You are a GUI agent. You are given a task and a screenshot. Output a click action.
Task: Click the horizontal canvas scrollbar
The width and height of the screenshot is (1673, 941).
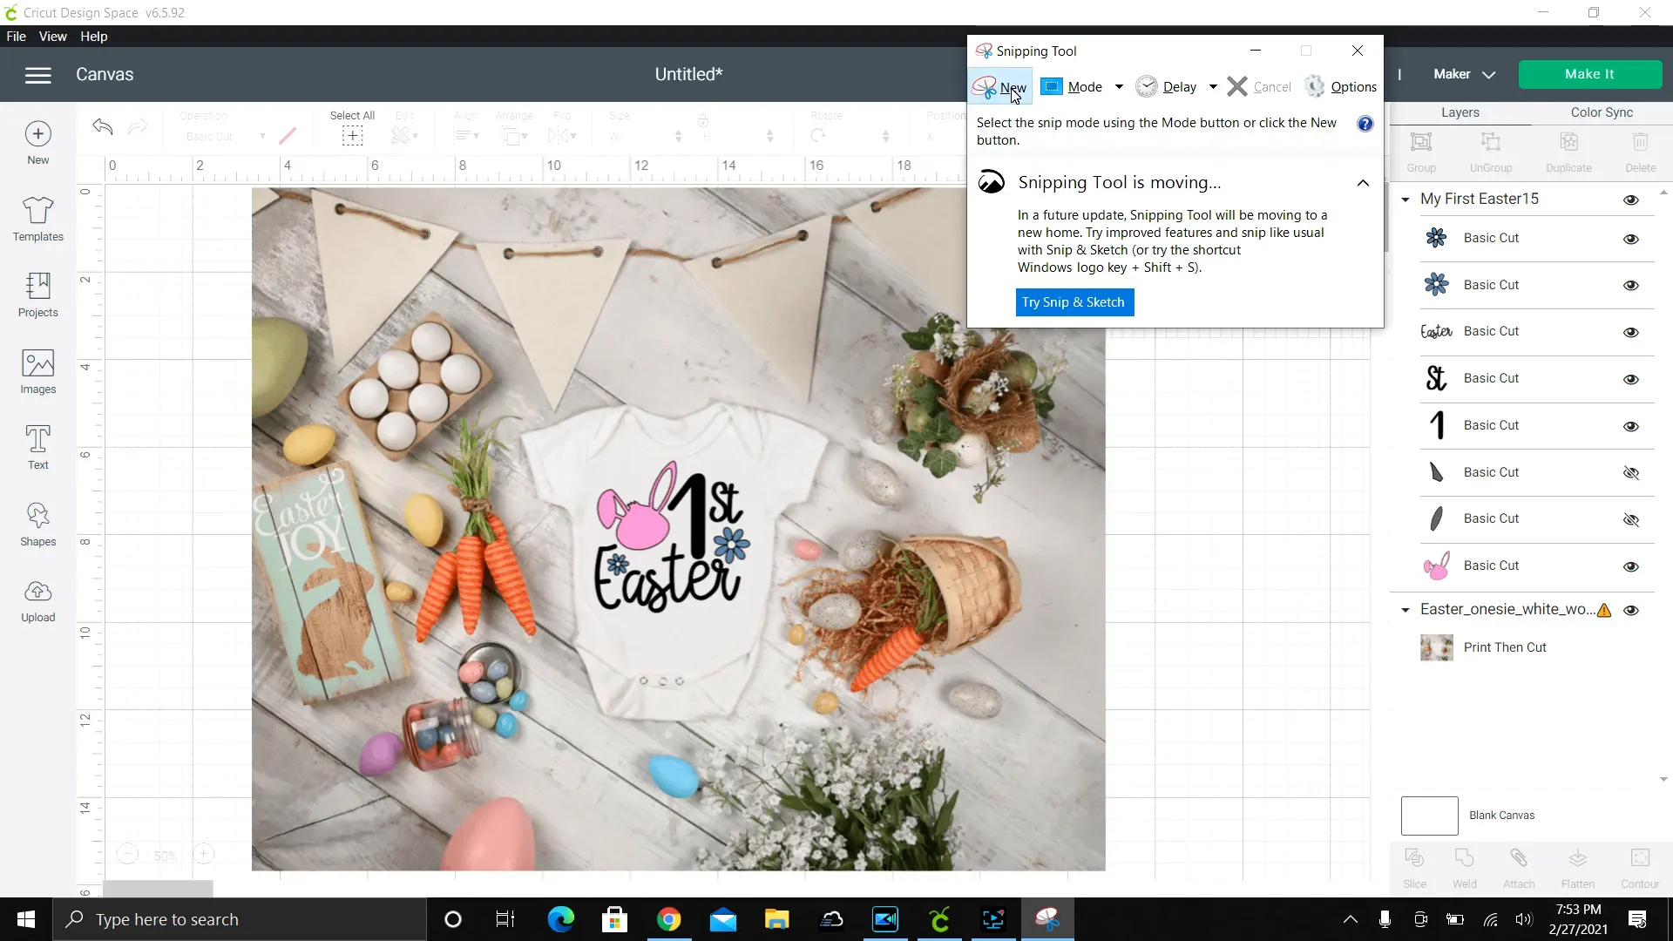point(158,888)
